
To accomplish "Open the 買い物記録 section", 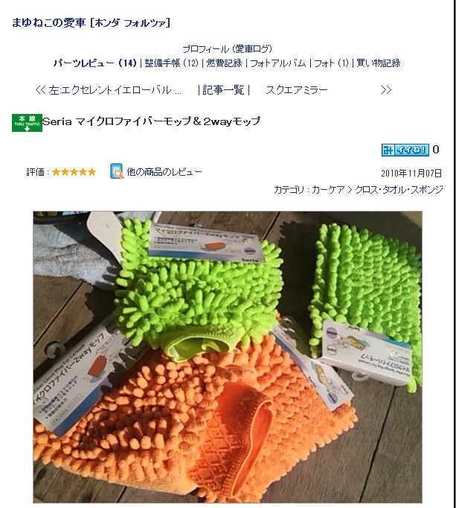I will [379, 63].
